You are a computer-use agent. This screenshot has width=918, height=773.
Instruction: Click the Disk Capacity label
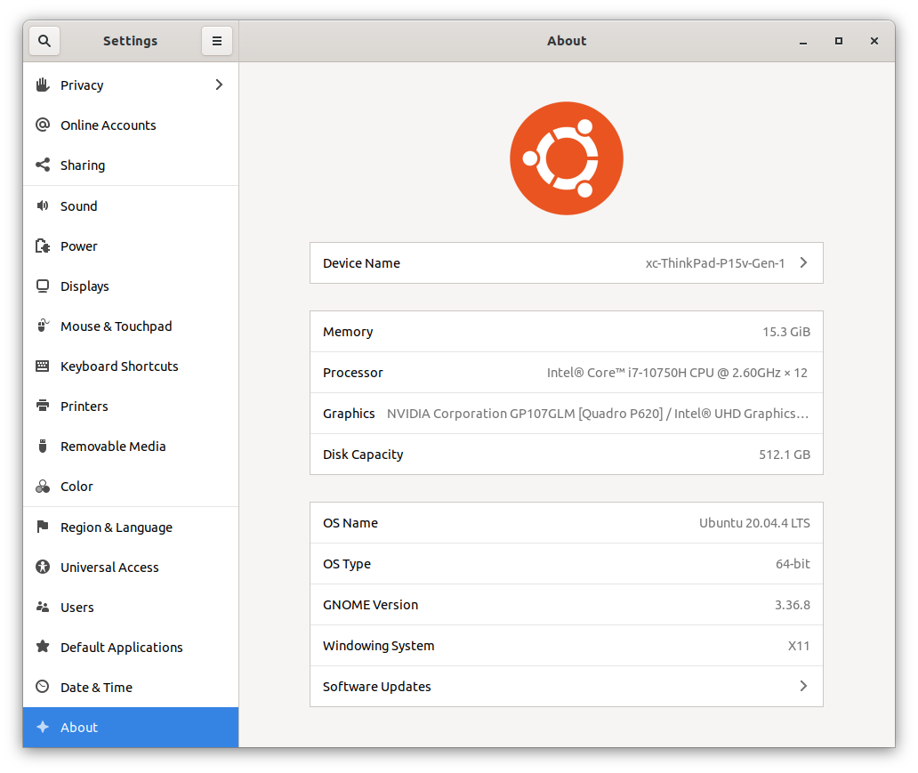363,455
